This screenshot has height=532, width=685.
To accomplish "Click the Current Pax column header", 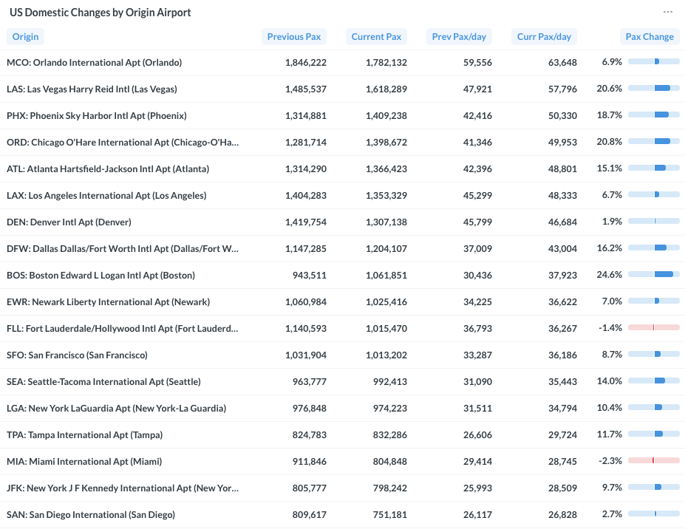I will pos(376,36).
